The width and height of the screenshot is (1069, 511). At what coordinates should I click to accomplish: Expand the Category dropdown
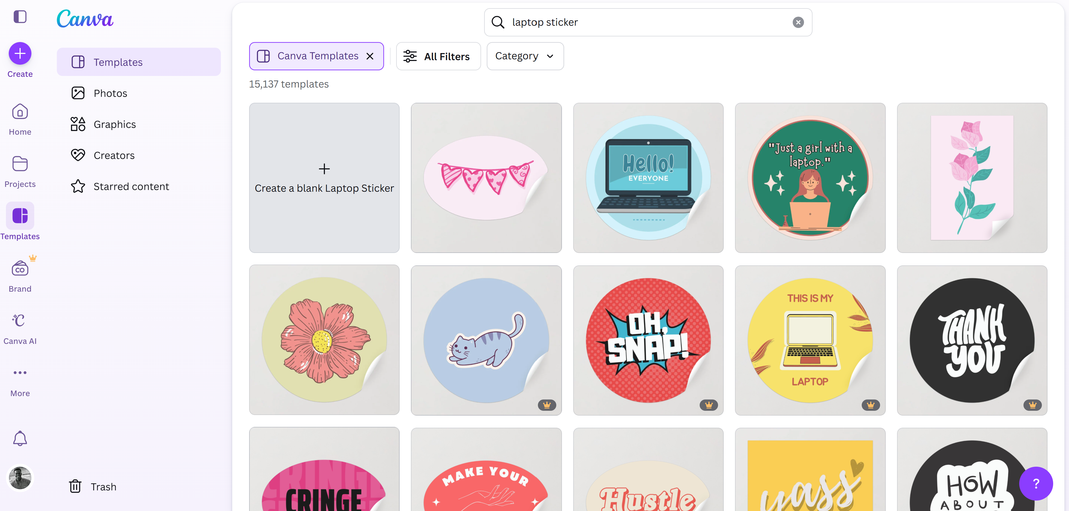[525, 56]
